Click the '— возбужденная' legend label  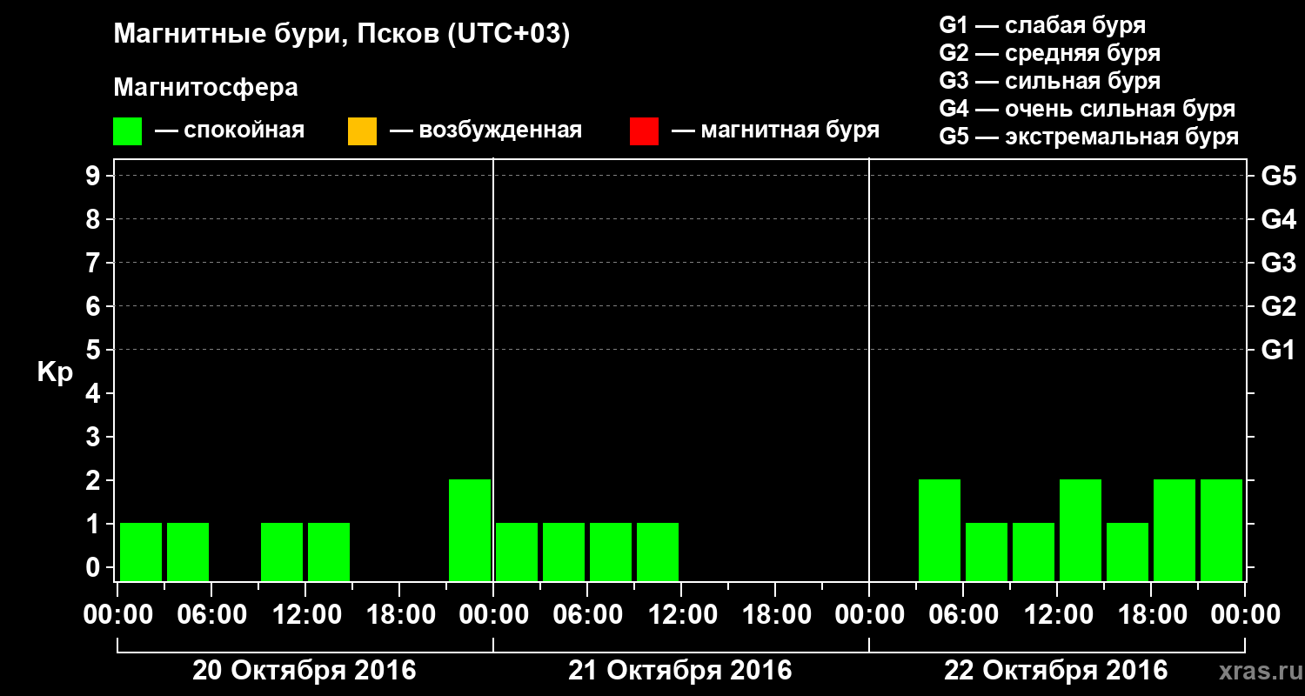[485, 130]
